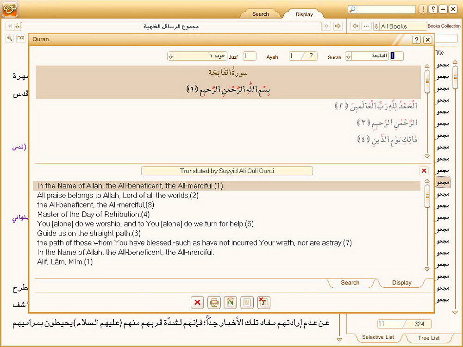Click the highlighted first translation line ending (1)
This screenshot has width=463, height=347.
(x=227, y=186)
